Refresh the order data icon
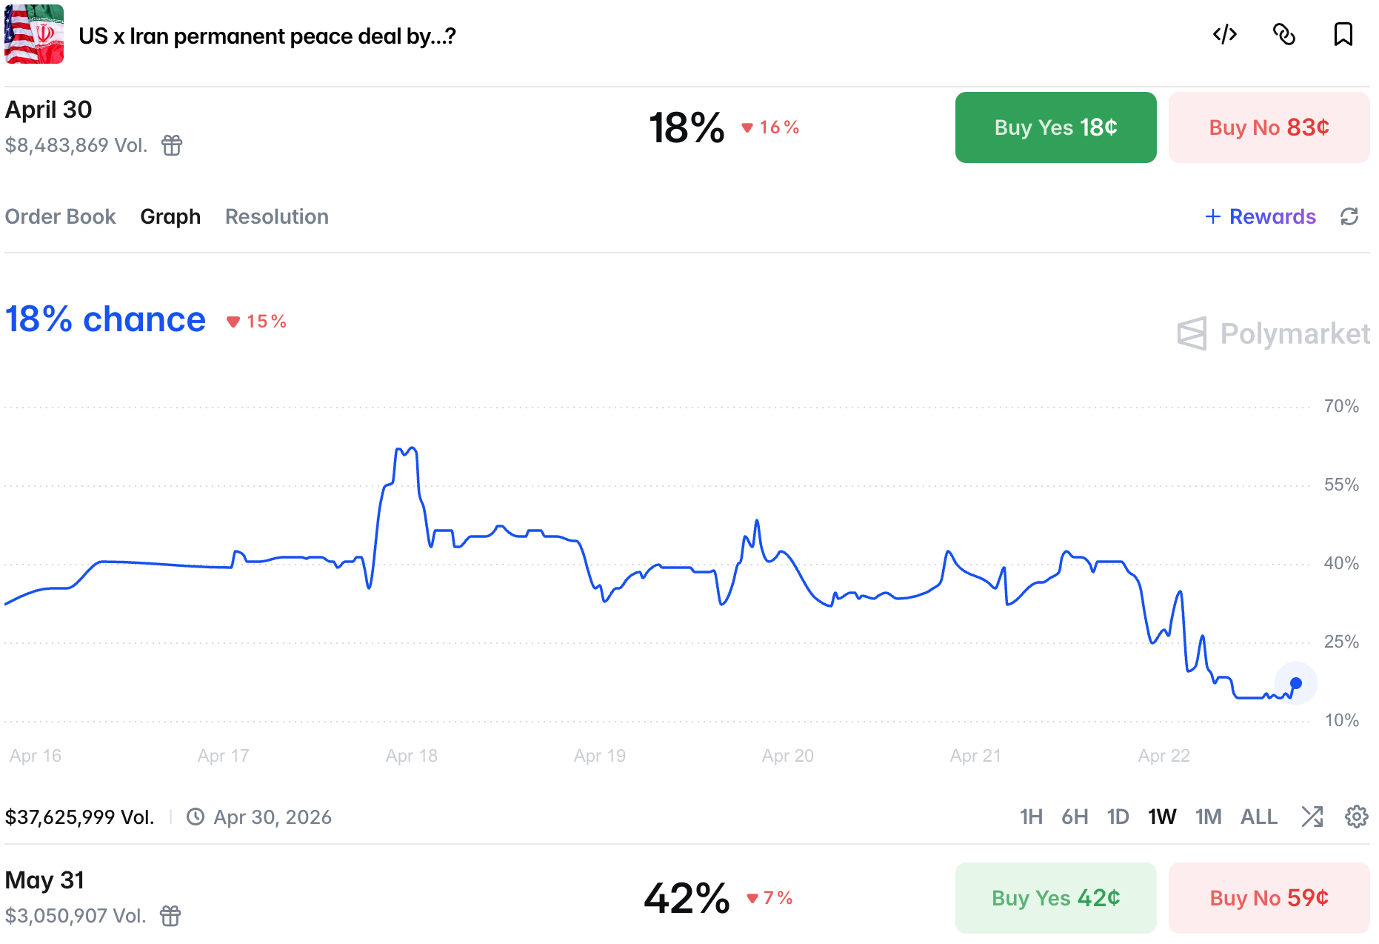Image resolution: width=1379 pixels, height=944 pixels. (1349, 216)
